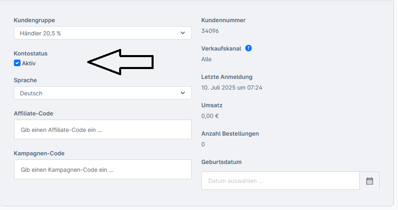Screen dimensions: 398x210
Task: Open the Geburtsdatum calendar picker icon
Action: (369, 181)
